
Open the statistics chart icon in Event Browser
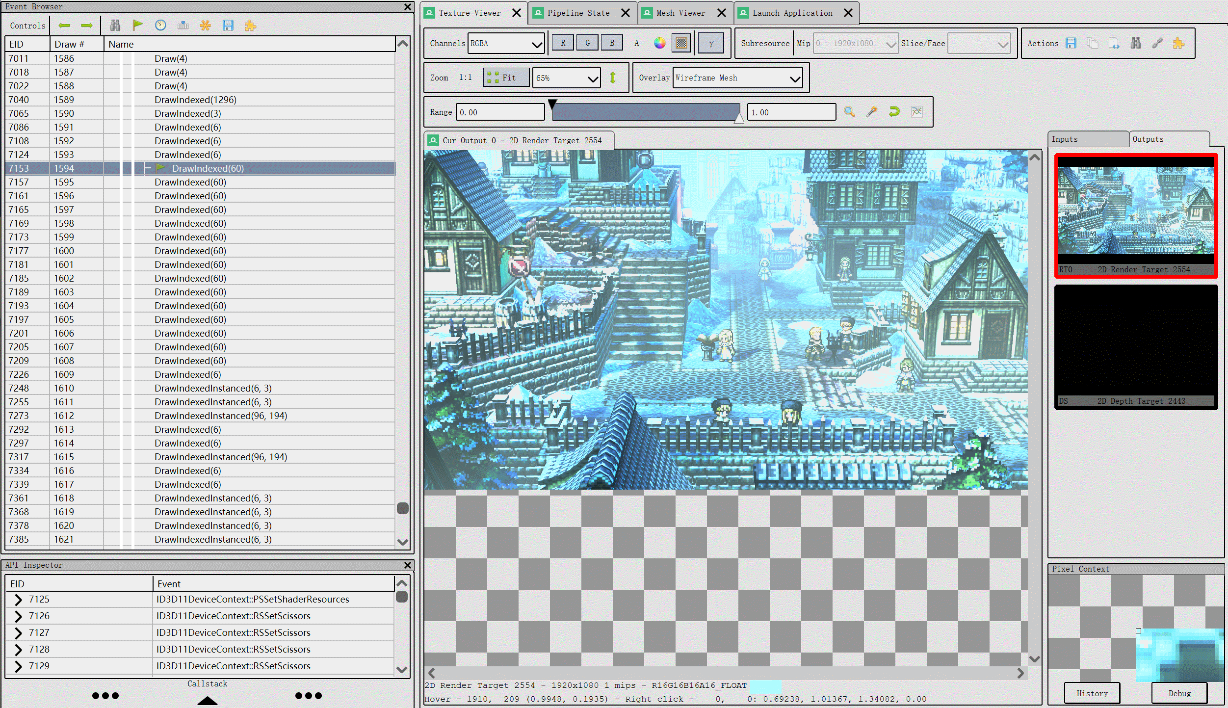[x=183, y=26]
